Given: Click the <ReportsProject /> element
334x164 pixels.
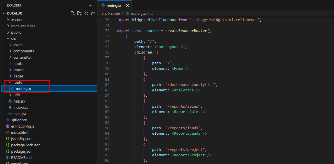Looking at the screenshot, I should 191,155.
